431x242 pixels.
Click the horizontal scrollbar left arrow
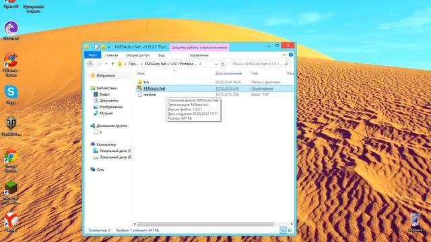coord(135,224)
